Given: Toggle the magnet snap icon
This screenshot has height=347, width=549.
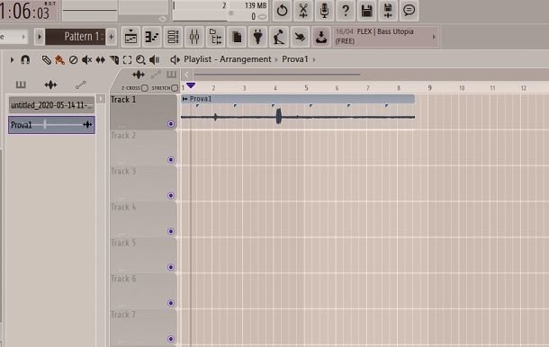Looking at the screenshot, I should [x=25, y=59].
